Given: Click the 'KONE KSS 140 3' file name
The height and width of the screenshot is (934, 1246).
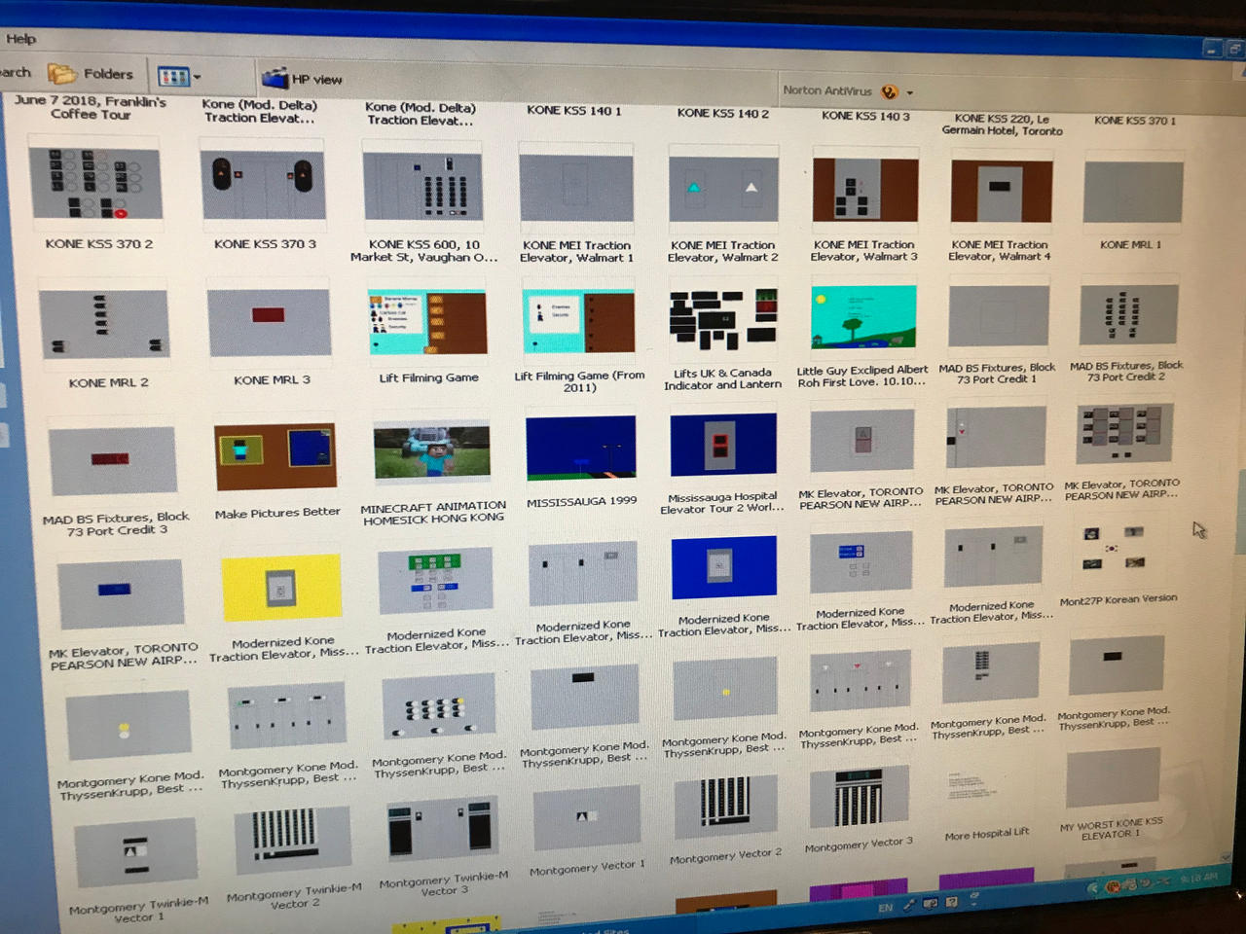Looking at the screenshot, I should click(x=865, y=115).
